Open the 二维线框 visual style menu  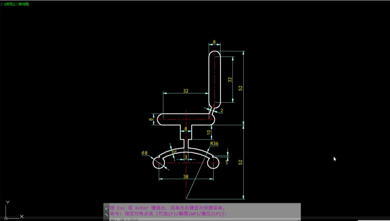tap(21, 4)
